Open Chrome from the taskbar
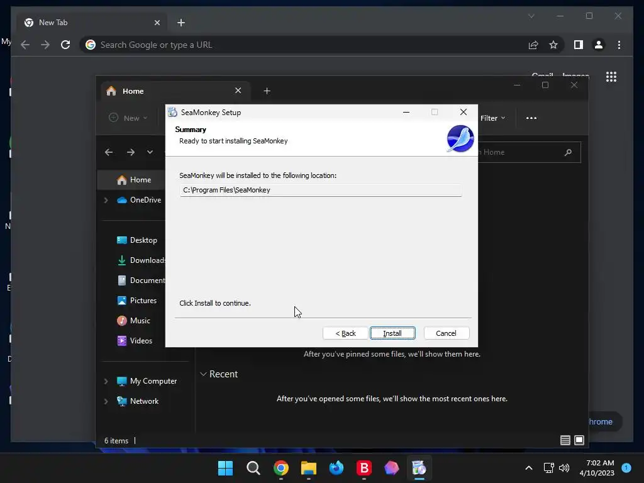Screen dimensions: 644x483 [281, 468]
